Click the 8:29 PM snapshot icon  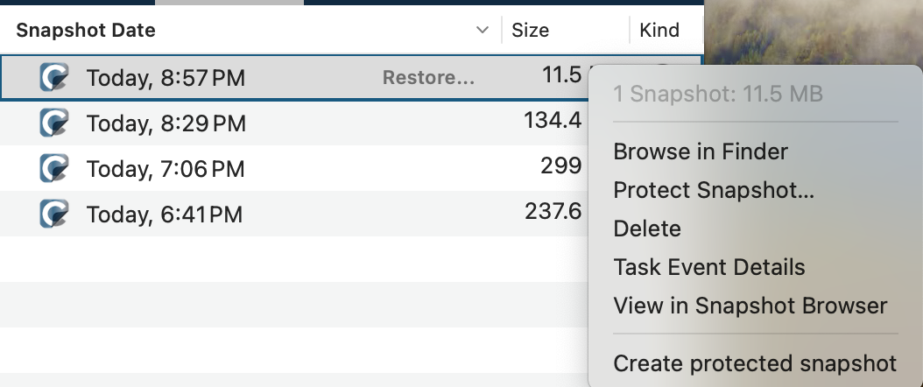[54, 123]
